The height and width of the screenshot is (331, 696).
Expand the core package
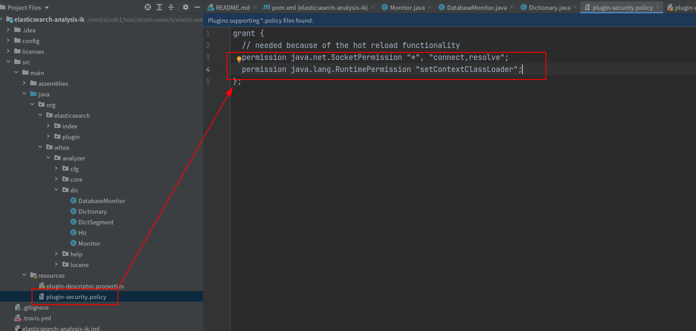click(x=56, y=179)
